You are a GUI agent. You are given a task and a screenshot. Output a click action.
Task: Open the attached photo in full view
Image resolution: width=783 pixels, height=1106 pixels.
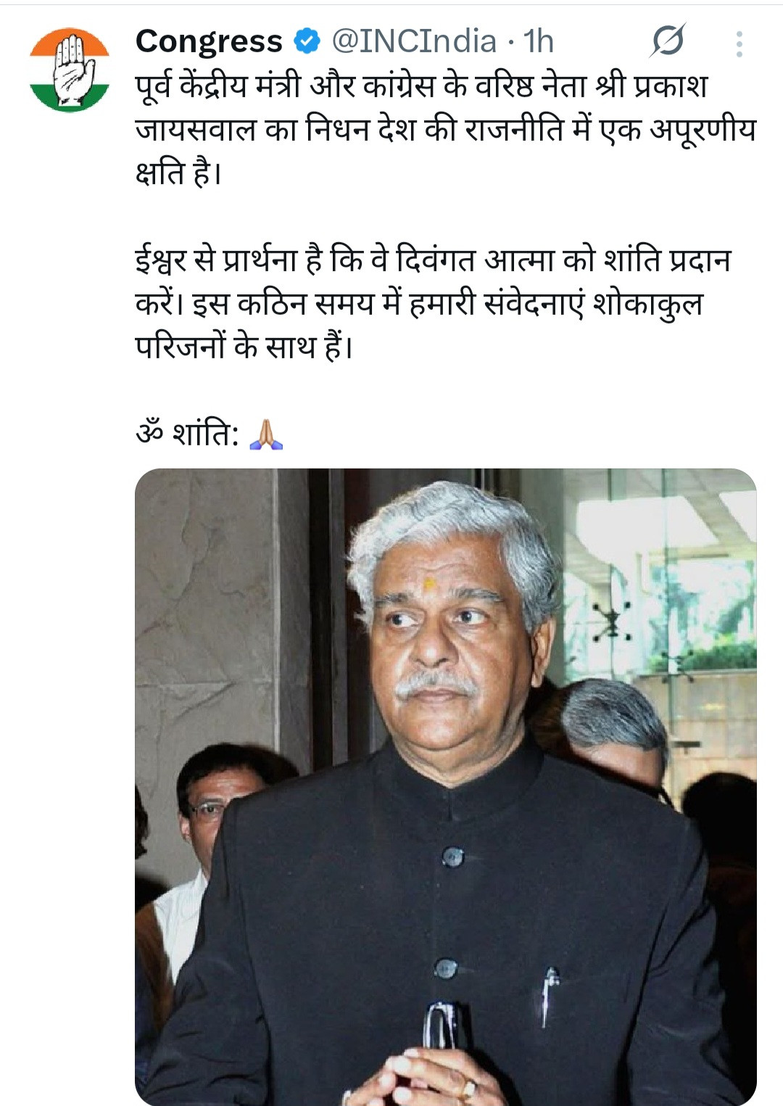pyautogui.click(x=445, y=787)
